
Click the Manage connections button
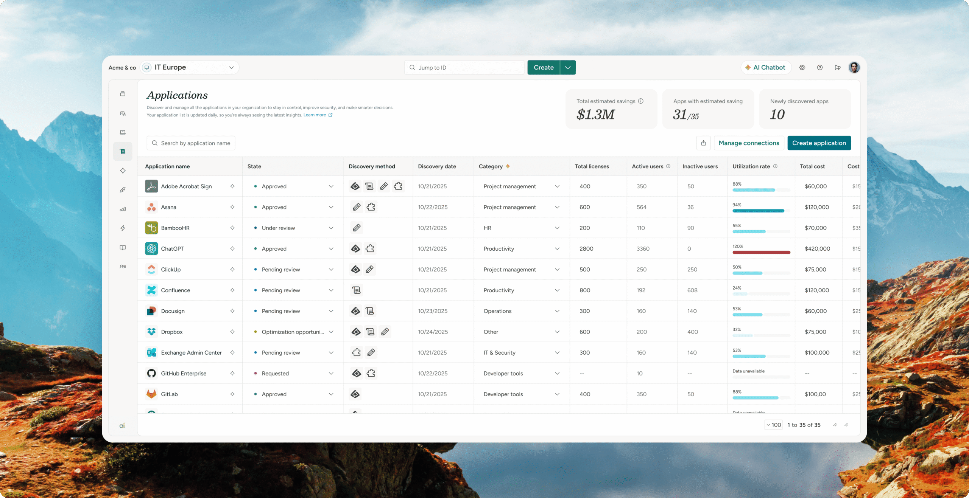pyautogui.click(x=749, y=143)
